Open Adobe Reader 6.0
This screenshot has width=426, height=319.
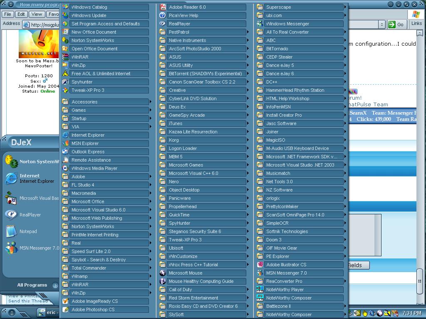coord(203,7)
